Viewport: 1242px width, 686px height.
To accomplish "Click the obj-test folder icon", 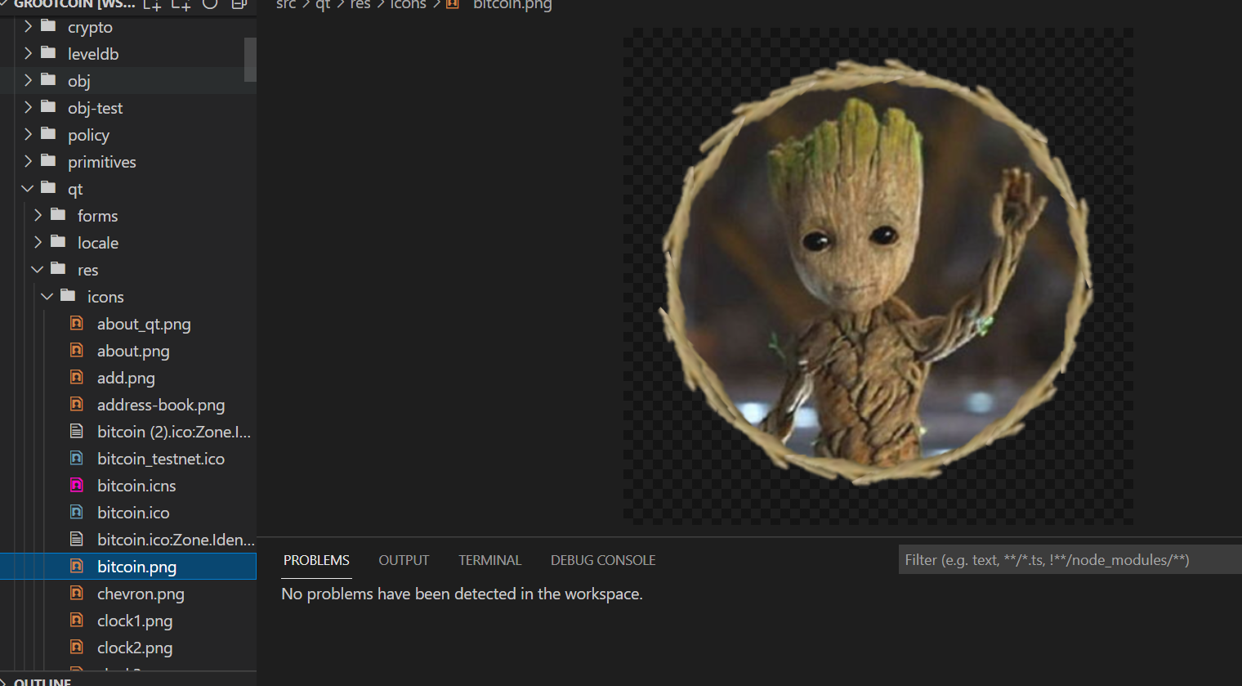I will point(48,107).
